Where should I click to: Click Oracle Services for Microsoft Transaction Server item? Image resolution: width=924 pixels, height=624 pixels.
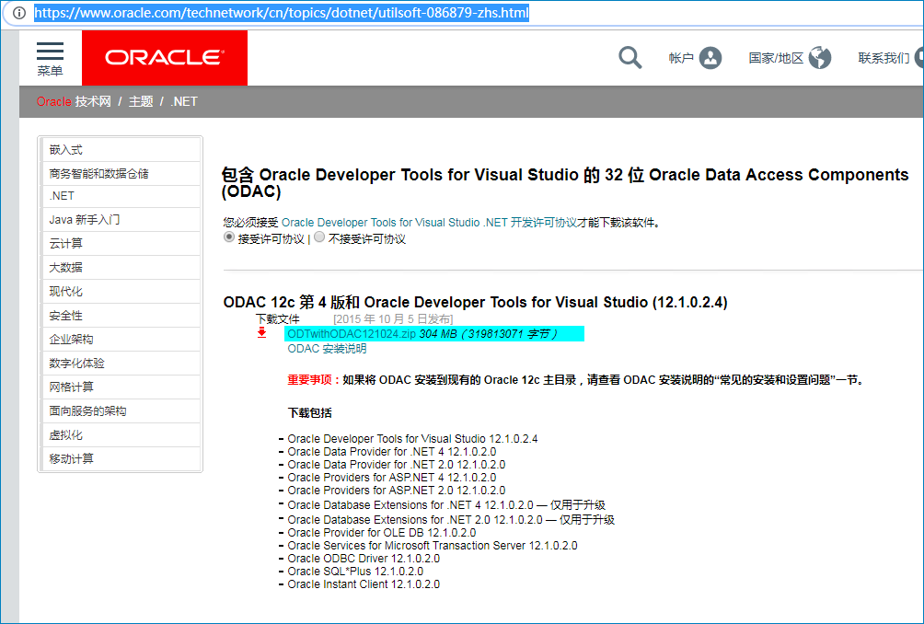click(x=433, y=546)
